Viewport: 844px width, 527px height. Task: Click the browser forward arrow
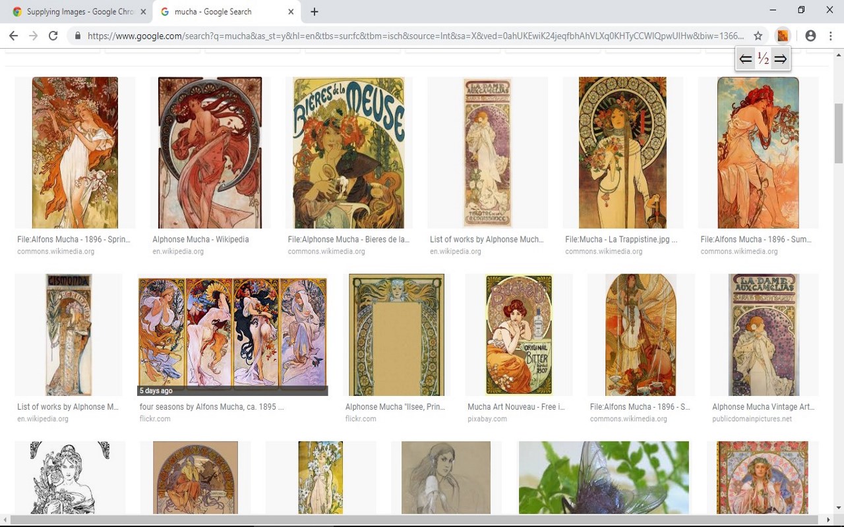pos(33,36)
